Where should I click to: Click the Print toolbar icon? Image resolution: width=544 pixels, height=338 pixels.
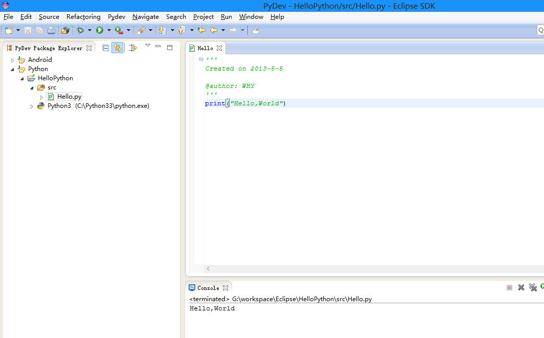click(51, 31)
